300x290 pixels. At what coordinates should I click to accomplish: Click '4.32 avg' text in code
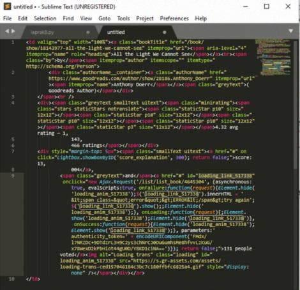[x=227, y=127]
